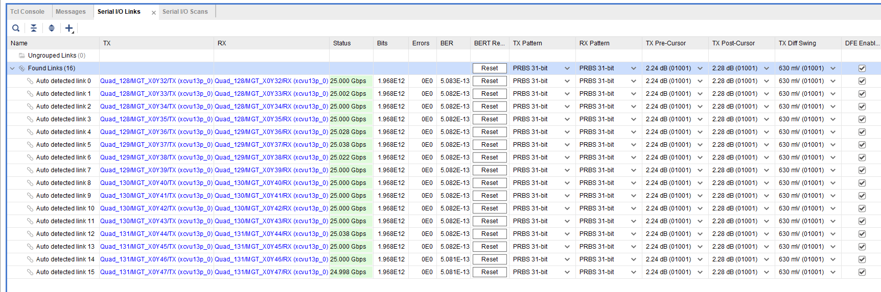
Task: Open TX Pattern dropdown for link 2
Action: pyautogui.click(x=567, y=107)
